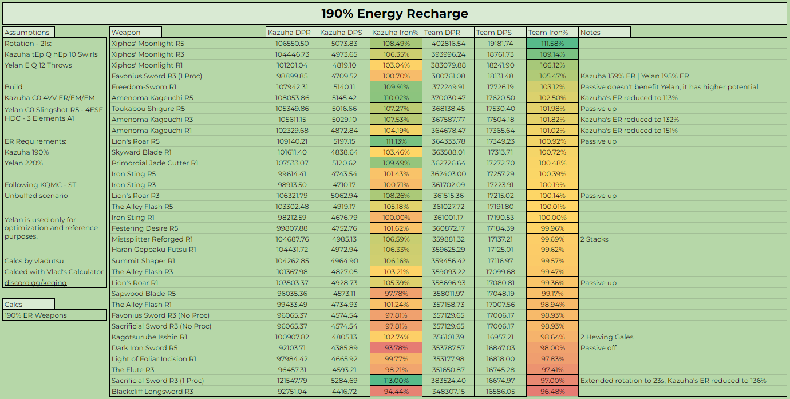
Task: Select the Team DPR column header
Action: 448,33
